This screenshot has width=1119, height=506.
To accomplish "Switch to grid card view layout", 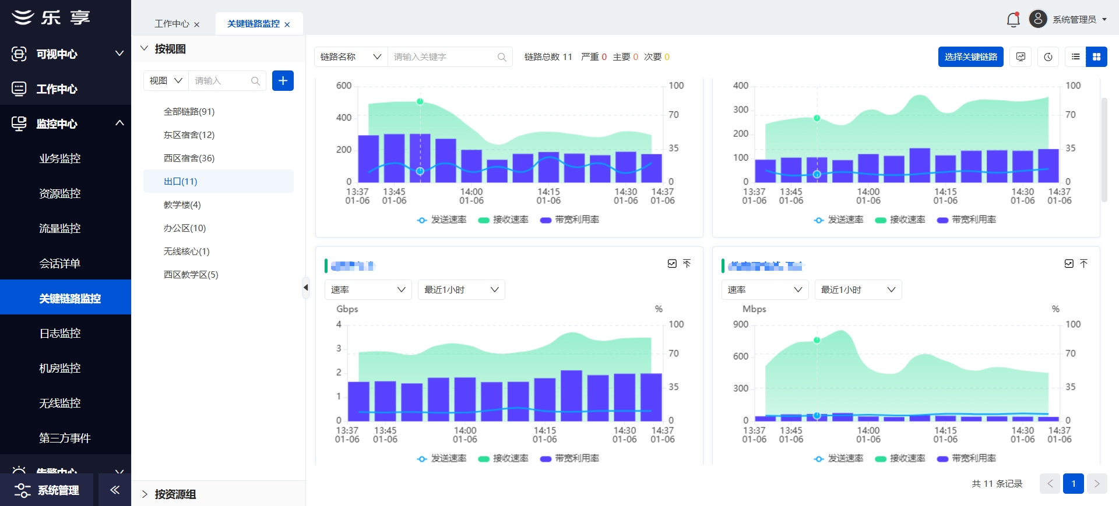I will [1096, 57].
